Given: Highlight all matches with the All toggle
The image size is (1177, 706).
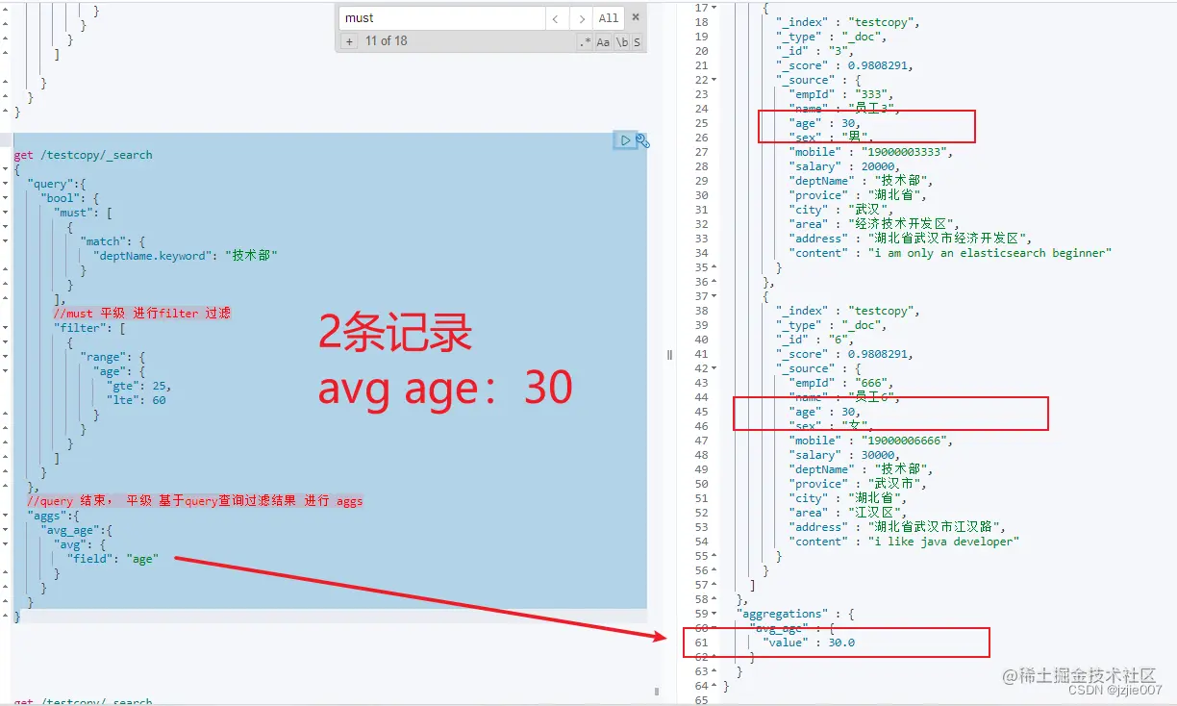Looking at the screenshot, I should click(x=608, y=17).
